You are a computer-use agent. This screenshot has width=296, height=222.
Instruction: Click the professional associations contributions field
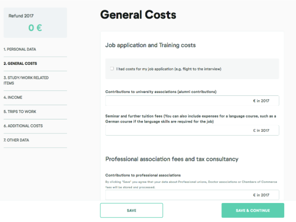pyautogui.click(x=192, y=195)
